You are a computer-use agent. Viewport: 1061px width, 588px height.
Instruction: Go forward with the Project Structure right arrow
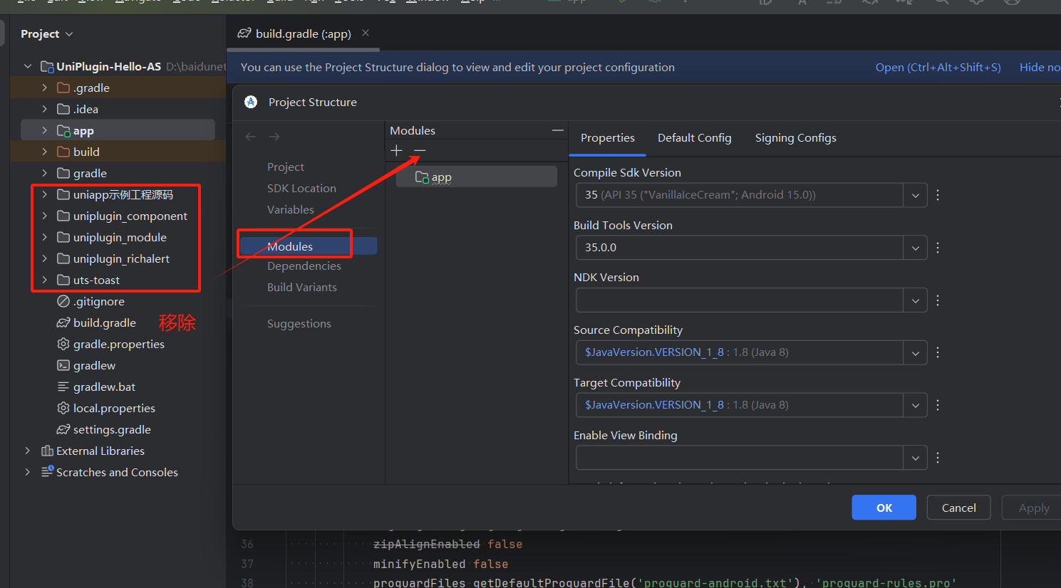pyautogui.click(x=274, y=137)
